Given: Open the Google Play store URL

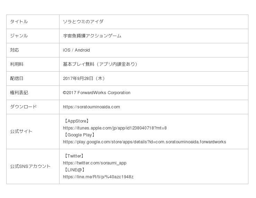Looking at the screenshot, I should [x=144, y=142].
